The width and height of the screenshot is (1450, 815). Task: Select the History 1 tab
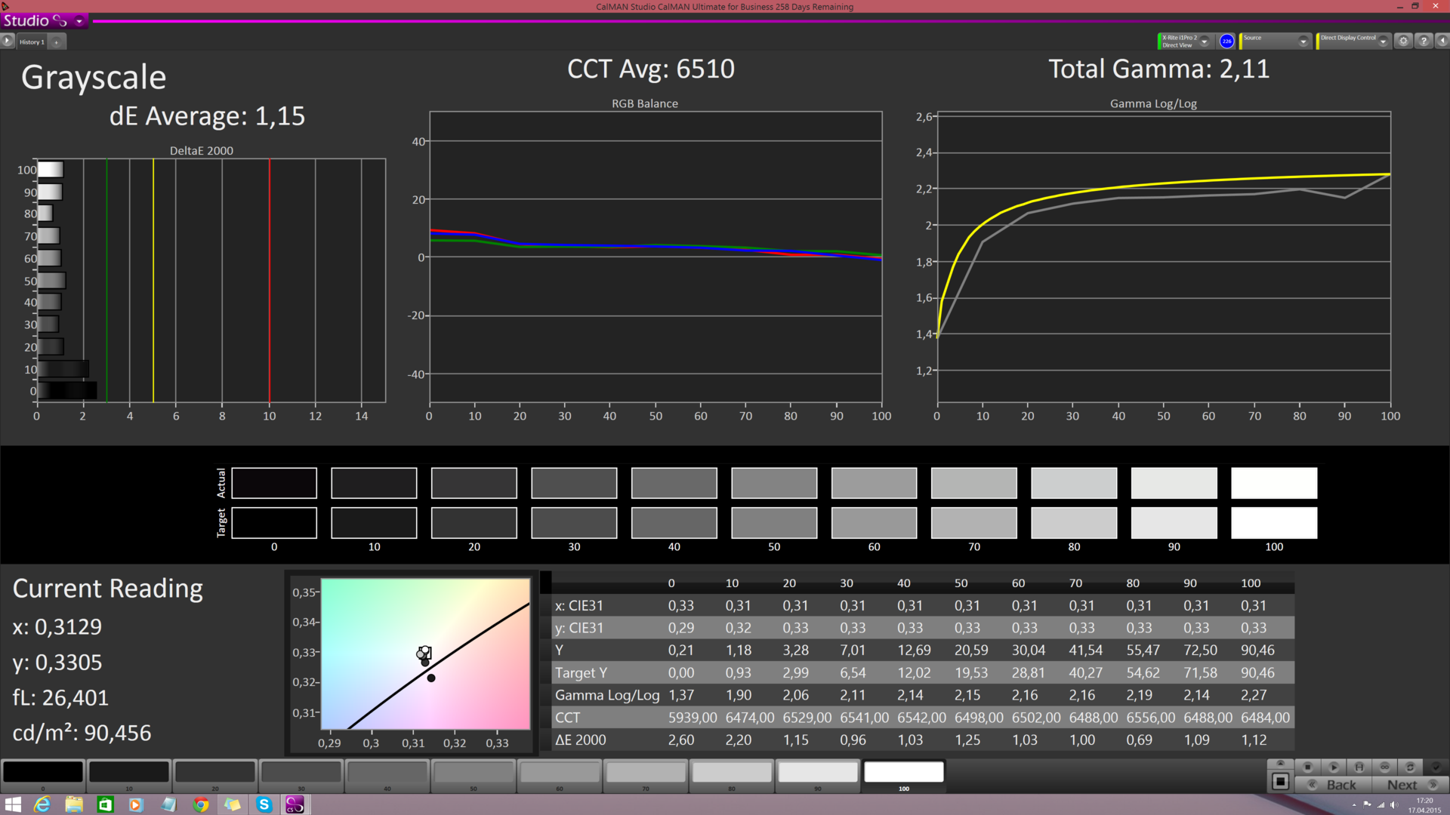tap(32, 42)
